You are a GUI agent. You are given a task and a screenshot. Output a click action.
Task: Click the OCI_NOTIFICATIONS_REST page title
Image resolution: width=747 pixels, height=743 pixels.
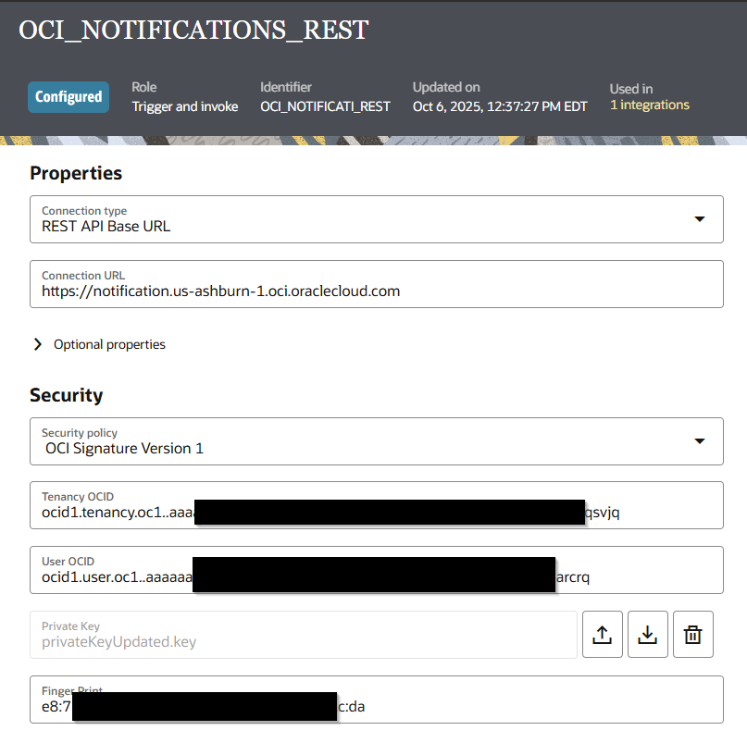[193, 31]
